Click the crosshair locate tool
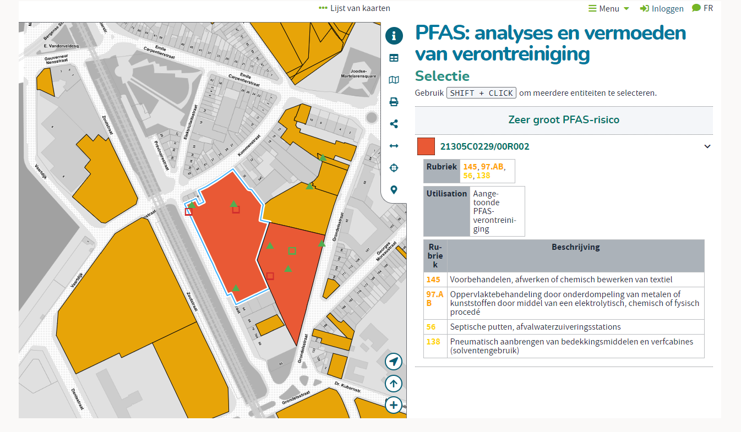This screenshot has width=741, height=432. point(394,168)
